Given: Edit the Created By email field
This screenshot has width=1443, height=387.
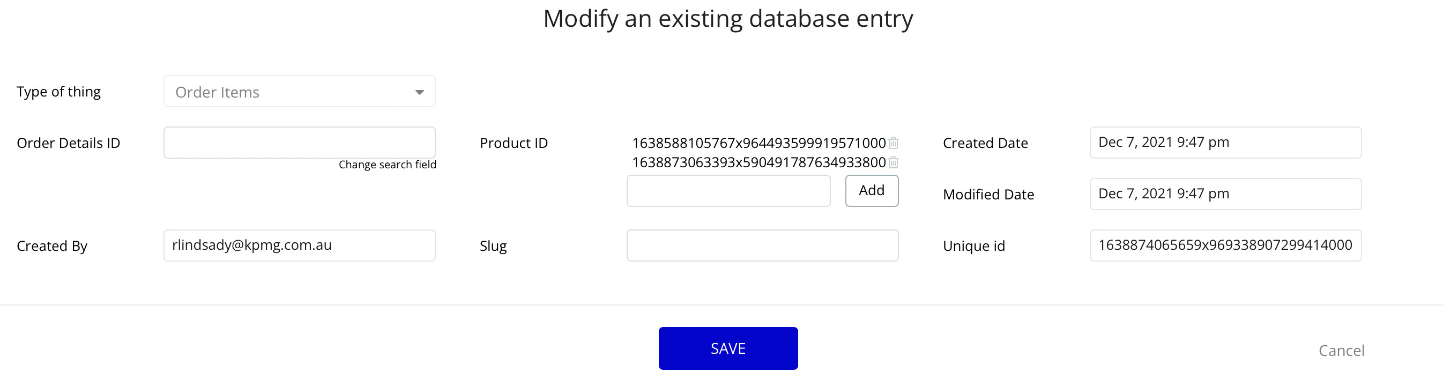Looking at the screenshot, I should click(x=299, y=245).
